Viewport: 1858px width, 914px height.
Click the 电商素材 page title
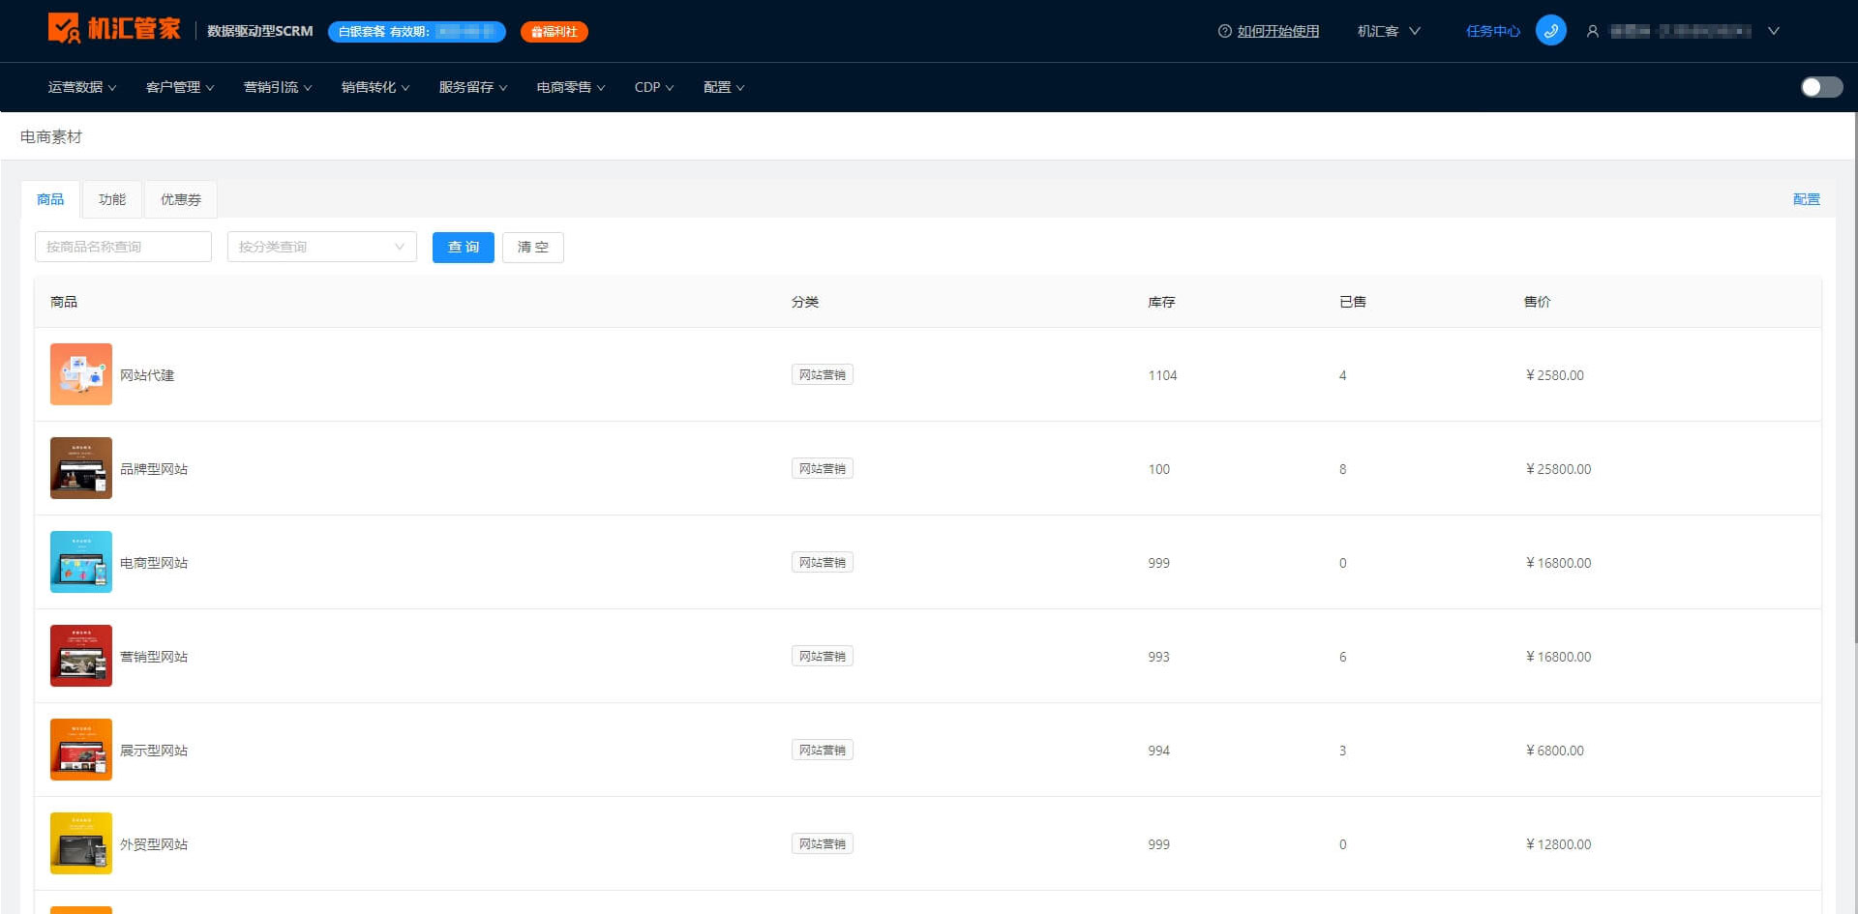click(x=51, y=137)
